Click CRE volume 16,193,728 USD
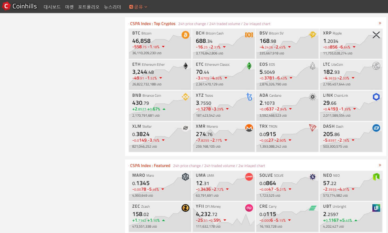The height and width of the screenshot is (233, 388). [x=271, y=227]
